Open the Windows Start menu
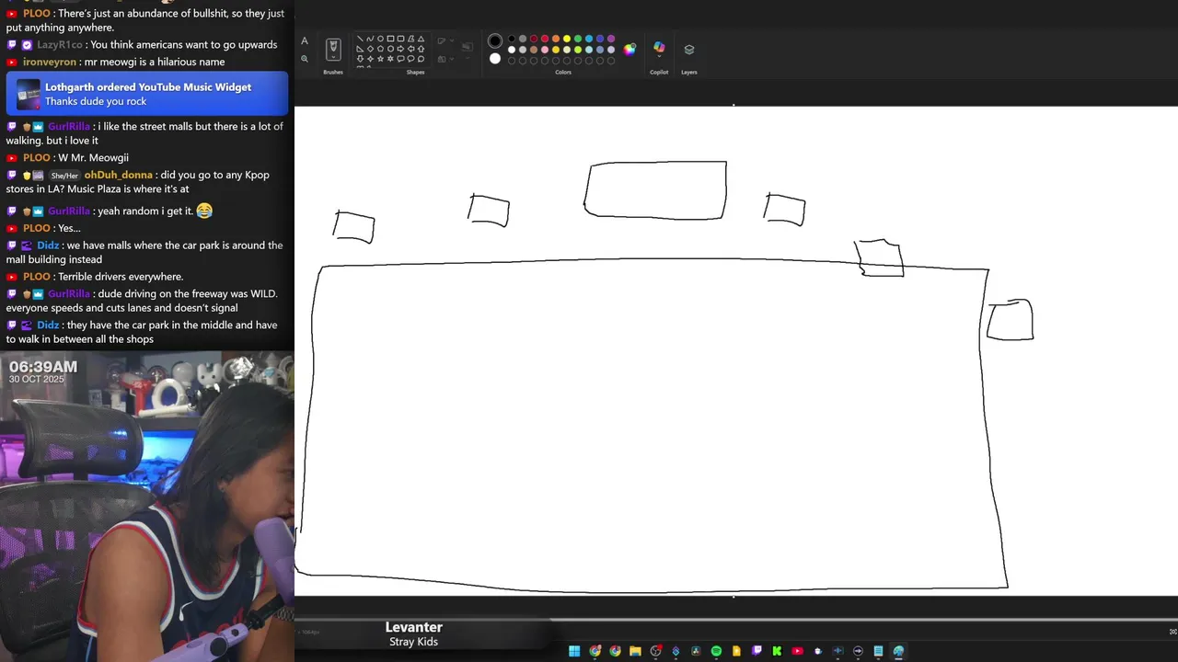The image size is (1178, 662). tap(574, 651)
